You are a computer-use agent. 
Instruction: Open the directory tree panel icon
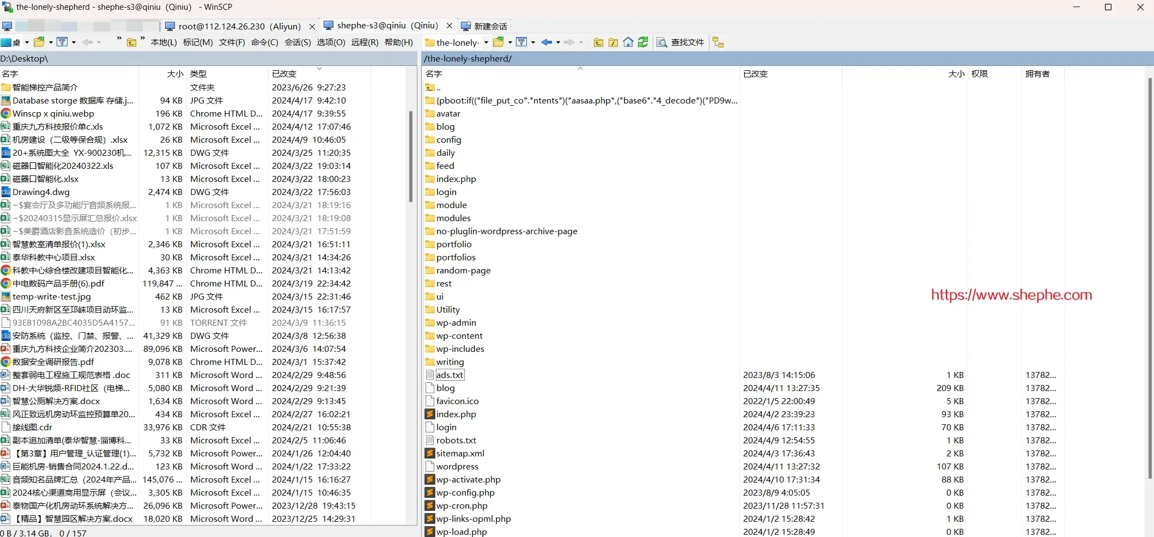click(x=718, y=42)
